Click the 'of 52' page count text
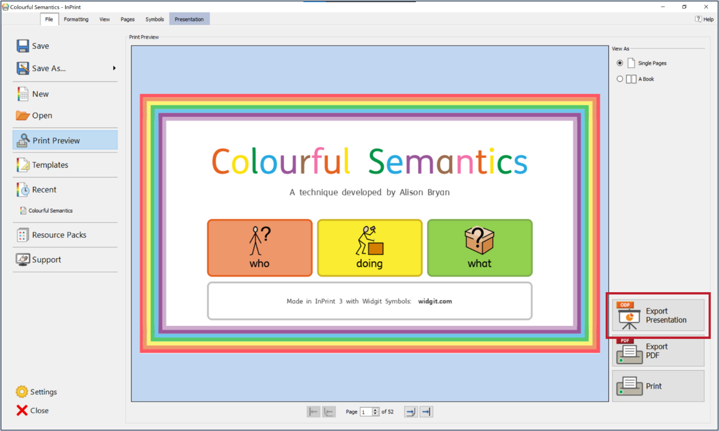Viewport: 719px width, 431px height. click(388, 412)
